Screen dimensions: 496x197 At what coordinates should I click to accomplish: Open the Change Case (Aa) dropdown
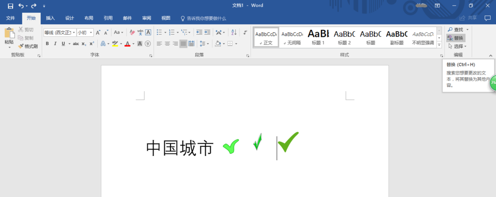coord(119,32)
